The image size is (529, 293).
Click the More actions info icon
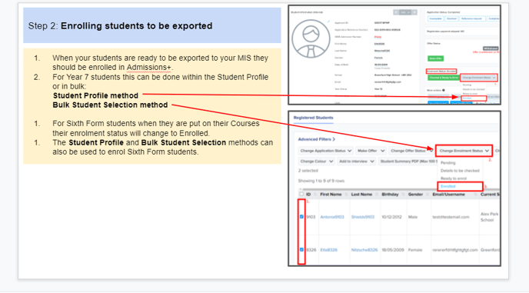(x=444, y=90)
